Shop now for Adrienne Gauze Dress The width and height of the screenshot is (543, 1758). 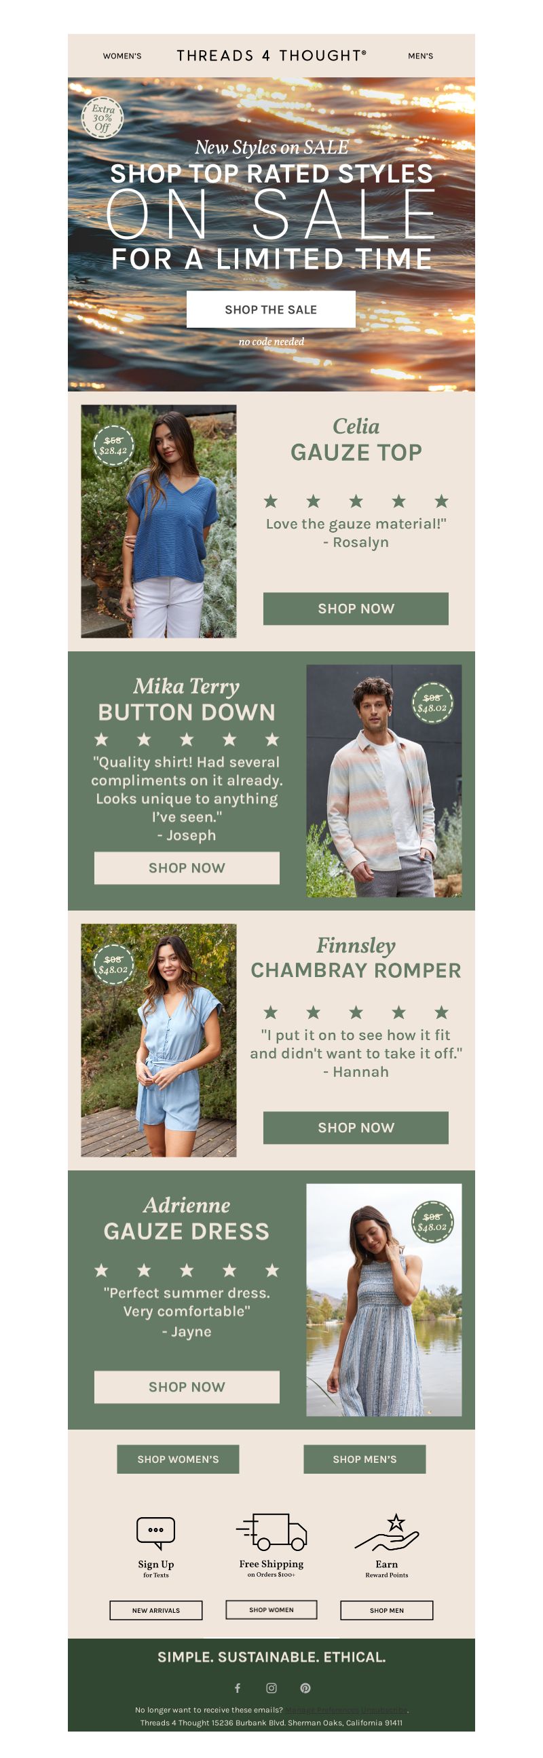pyautogui.click(x=187, y=1387)
